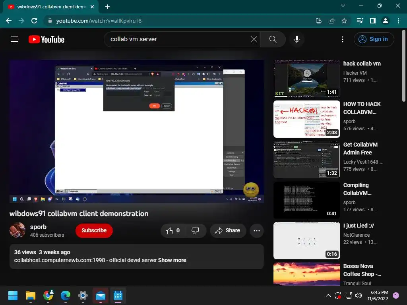Click the video player to play or pause
The height and width of the screenshot is (305, 407).
(x=137, y=131)
